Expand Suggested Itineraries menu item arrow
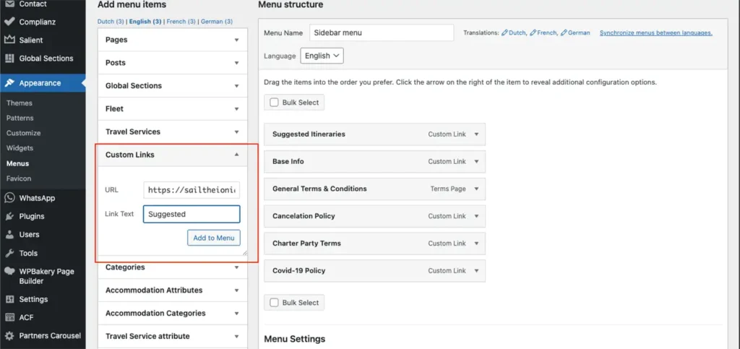The image size is (740, 349). [476, 134]
